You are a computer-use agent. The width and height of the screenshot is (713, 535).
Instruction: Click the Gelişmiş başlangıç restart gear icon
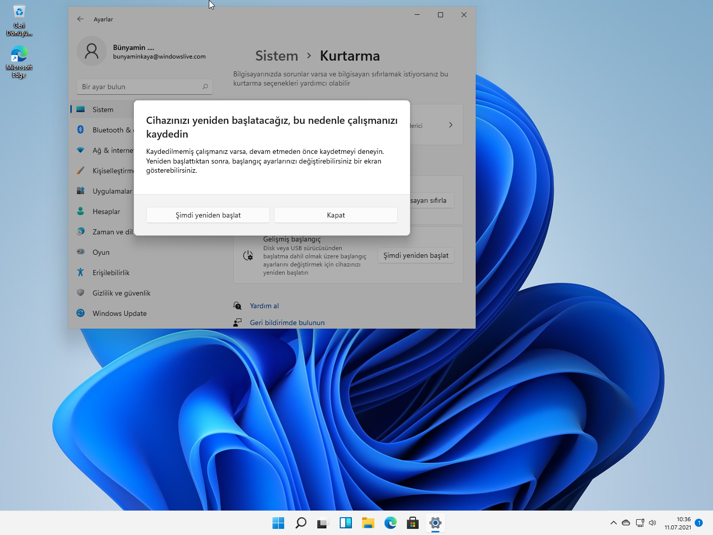[x=248, y=255]
